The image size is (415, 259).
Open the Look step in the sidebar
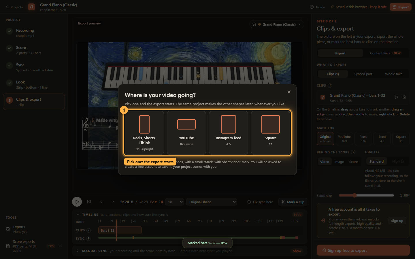(x=34, y=85)
